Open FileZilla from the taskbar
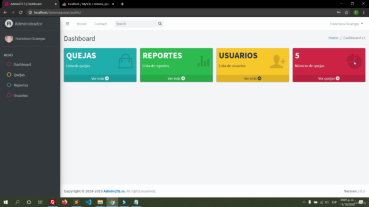This screenshot has width=369, height=207. click(x=52, y=202)
